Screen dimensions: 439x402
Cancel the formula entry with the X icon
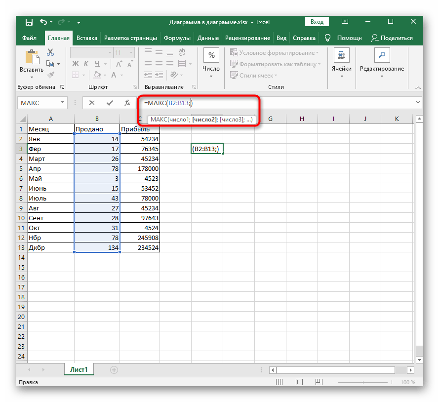(92, 103)
